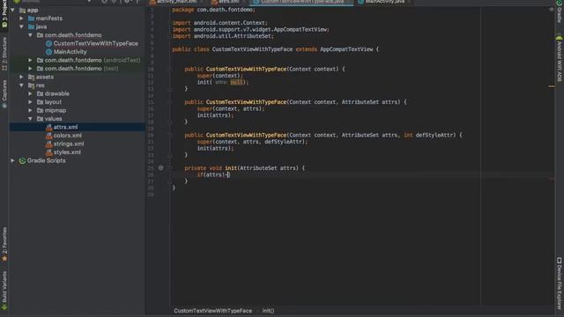The height and width of the screenshot is (317, 564).
Task: Click the yellow warning stripe marker
Action: coord(552,86)
